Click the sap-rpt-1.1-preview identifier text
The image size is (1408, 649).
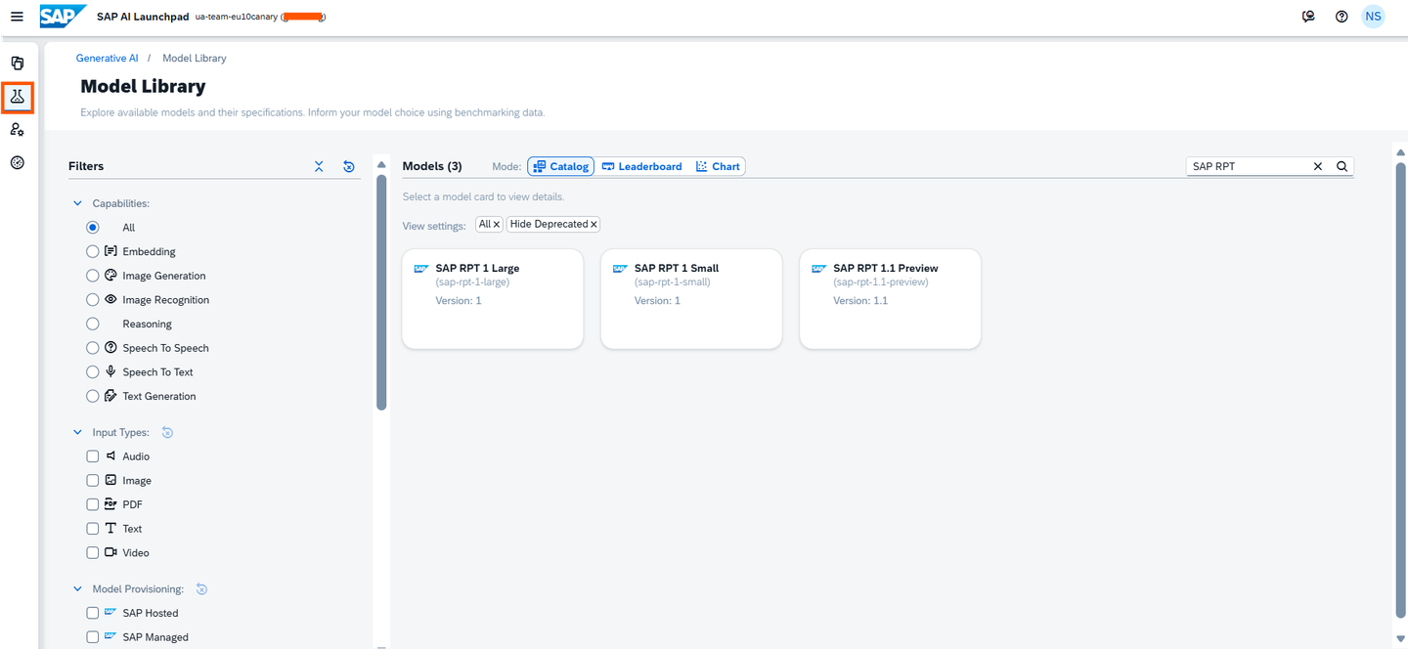point(881,282)
